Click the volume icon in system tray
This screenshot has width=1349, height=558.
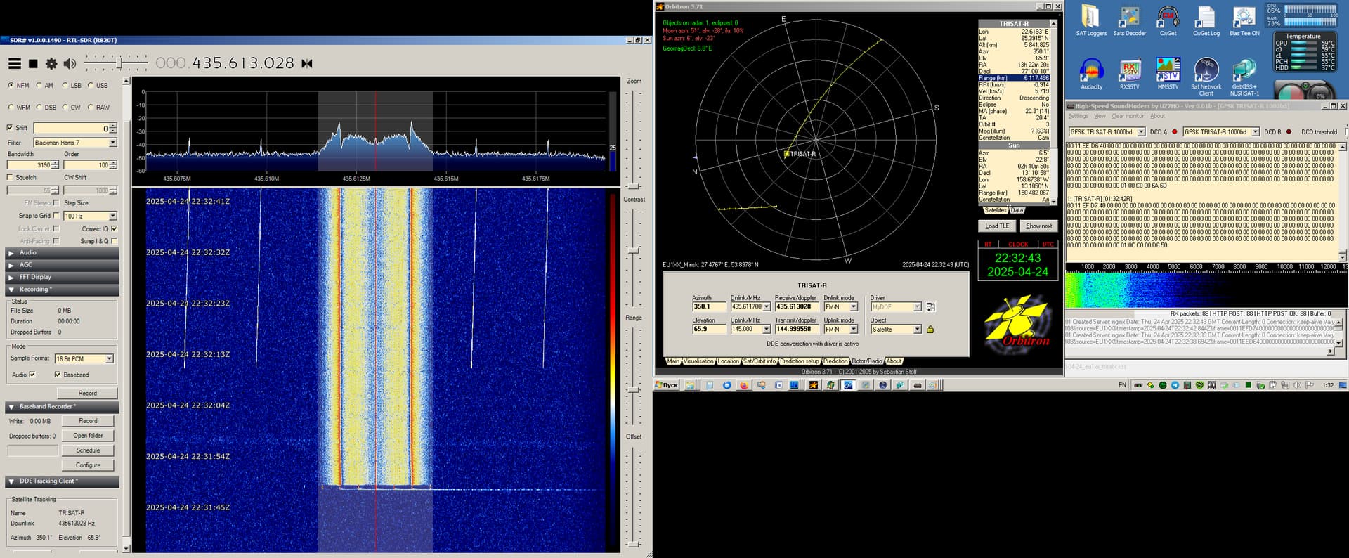pyautogui.click(x=1297, y=385)
